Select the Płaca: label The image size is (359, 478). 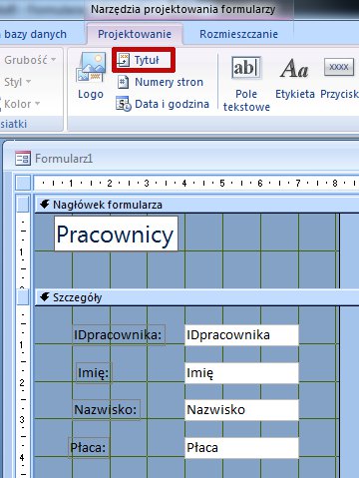pyautogui.click(x=89, y=447)
